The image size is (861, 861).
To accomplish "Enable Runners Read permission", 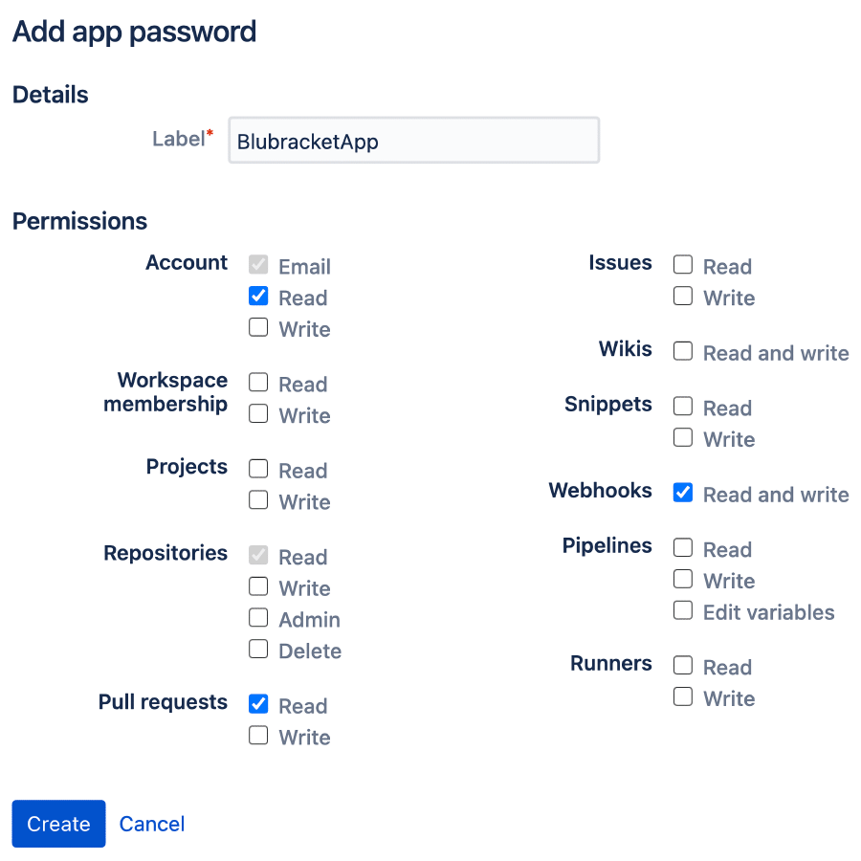I will 683,665.
